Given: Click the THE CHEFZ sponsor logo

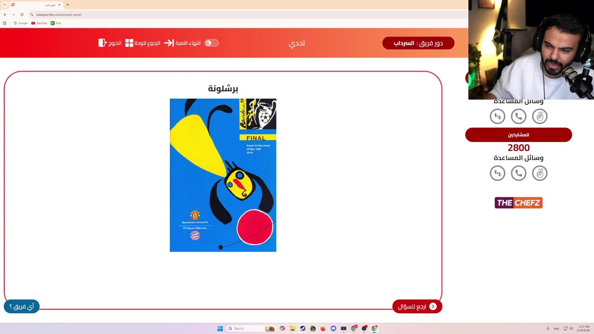Looking at the screenshot, I should pos(518,203).
